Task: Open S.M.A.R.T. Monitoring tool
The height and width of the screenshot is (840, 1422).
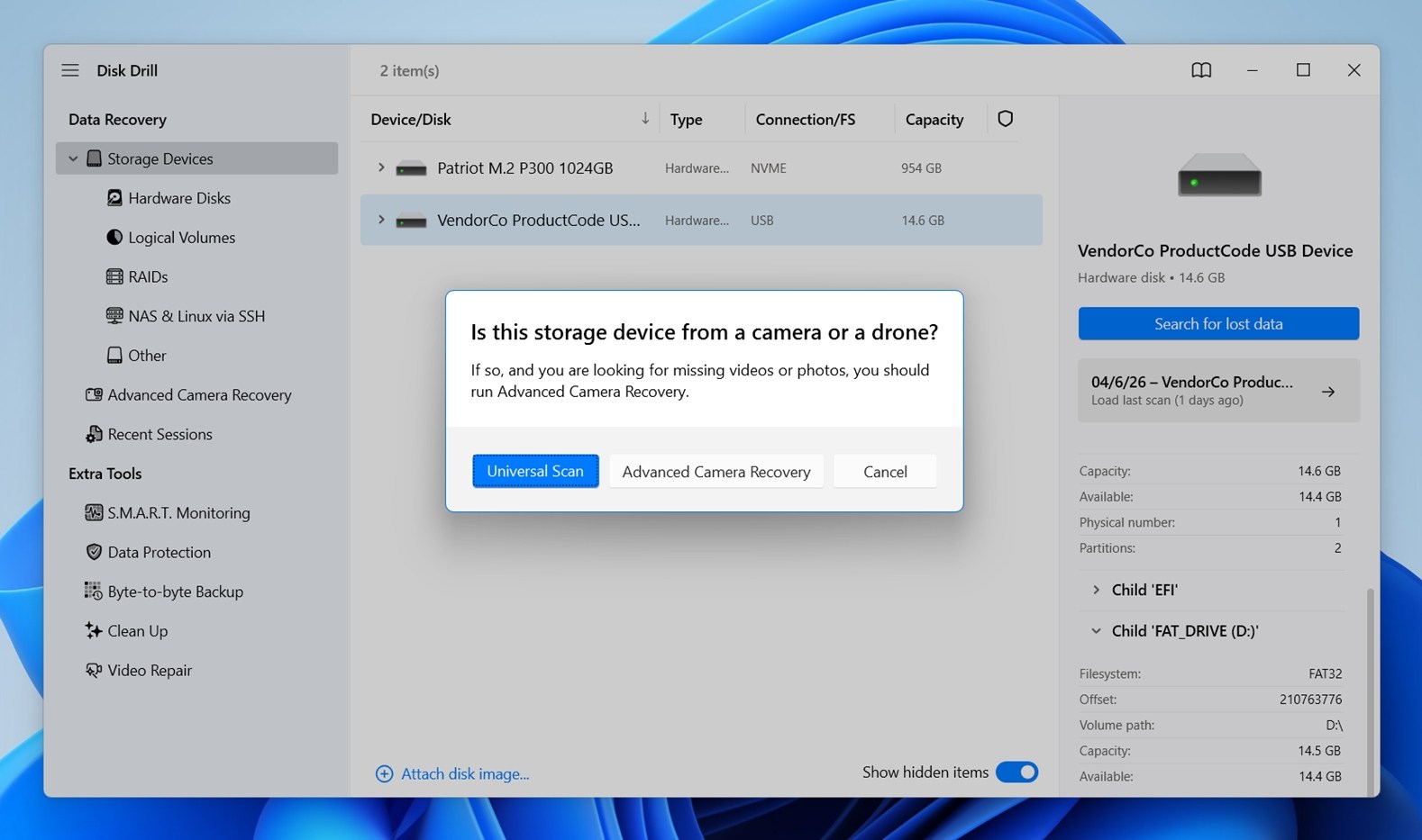Action: click(x=178, y=513)
